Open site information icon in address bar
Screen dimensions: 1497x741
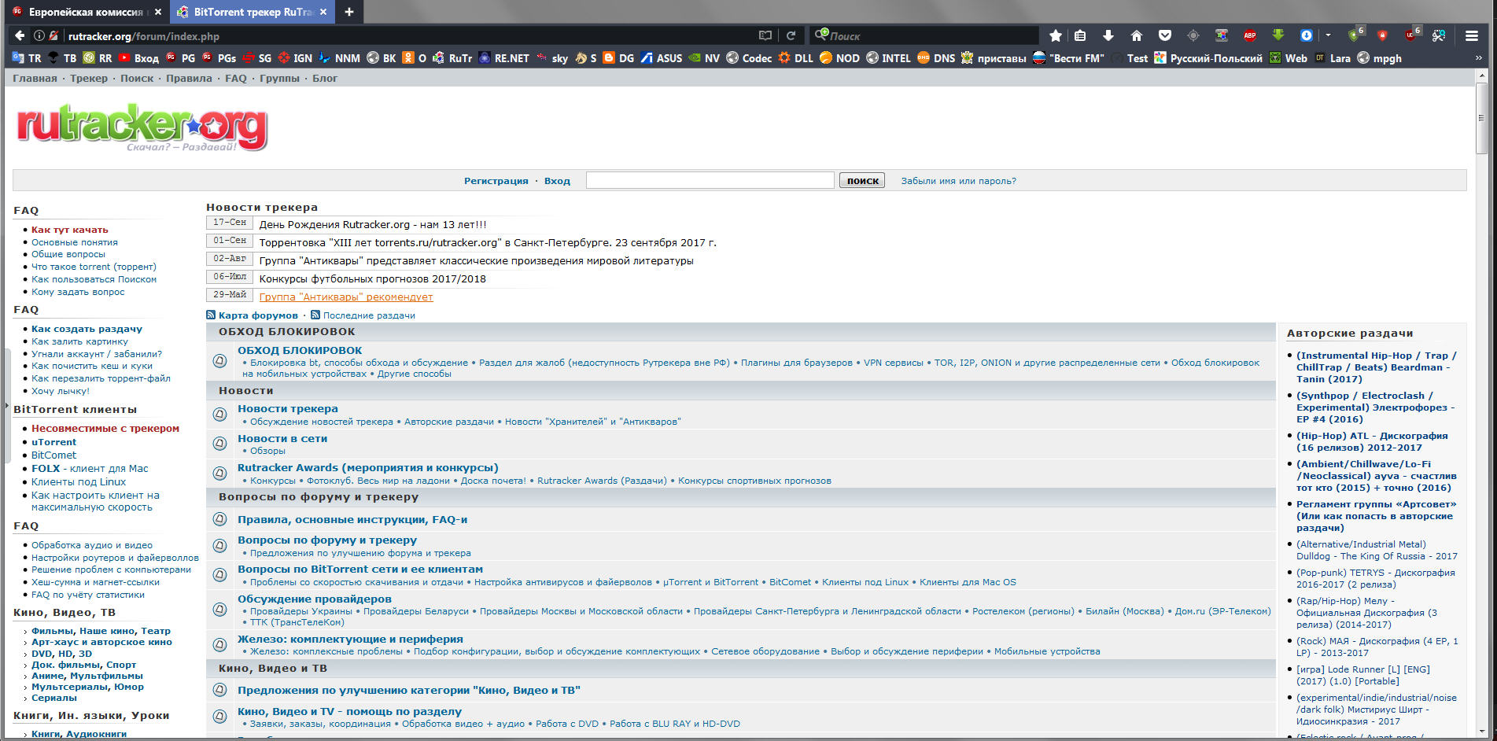click(x=39, y=35)
